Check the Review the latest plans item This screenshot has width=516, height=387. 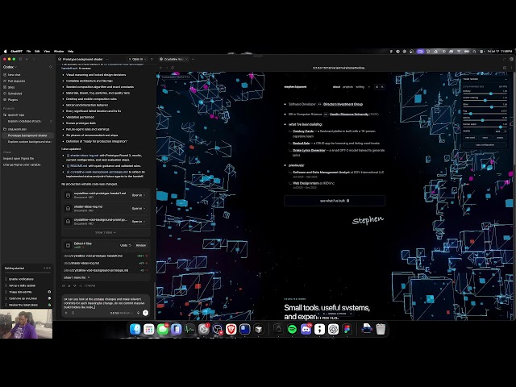point(6,305)
